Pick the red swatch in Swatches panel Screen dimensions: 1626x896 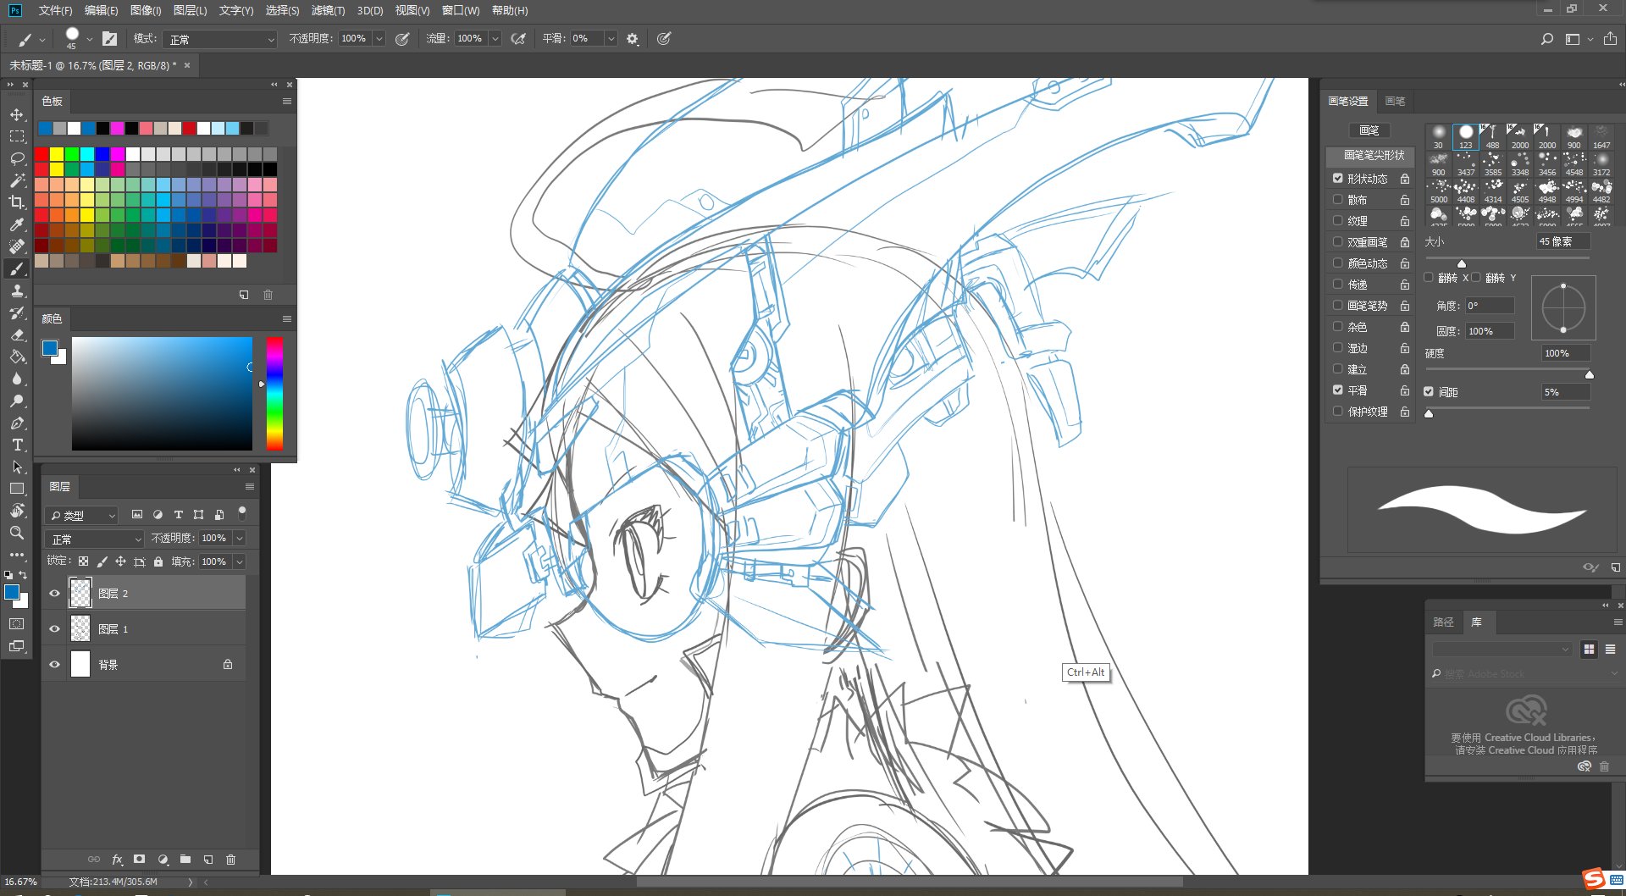41,154
